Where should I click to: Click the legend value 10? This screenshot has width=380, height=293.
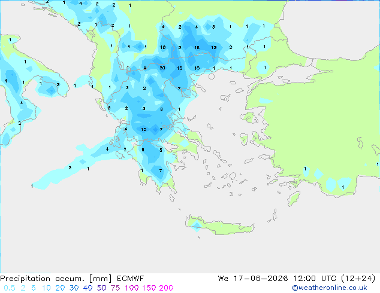click(46, 288)
